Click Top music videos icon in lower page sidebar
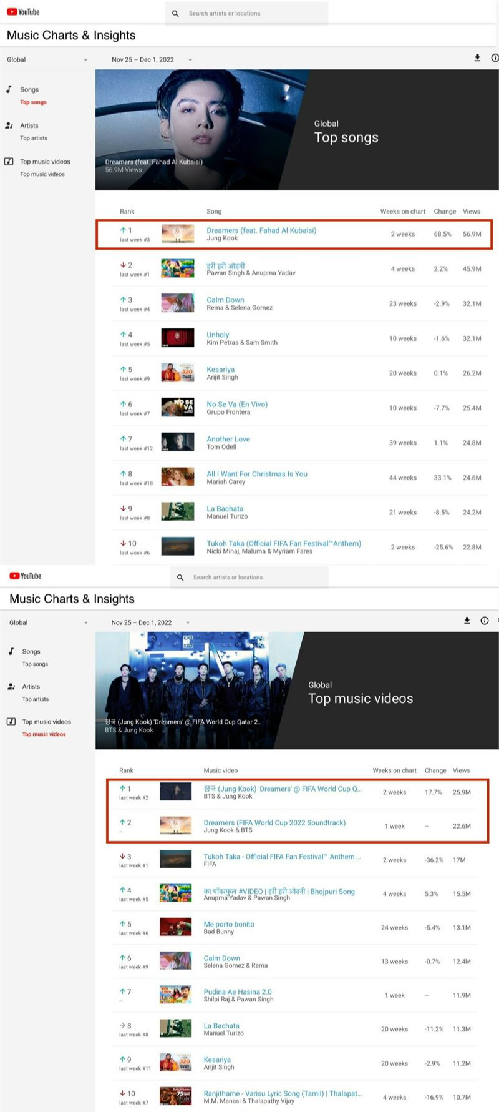Screen dimensions: 499x1112 click(x=11, y=721)
